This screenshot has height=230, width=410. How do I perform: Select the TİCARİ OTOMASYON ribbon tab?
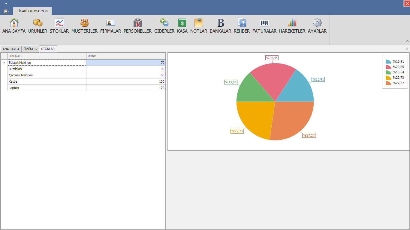[x=32, y=11]
